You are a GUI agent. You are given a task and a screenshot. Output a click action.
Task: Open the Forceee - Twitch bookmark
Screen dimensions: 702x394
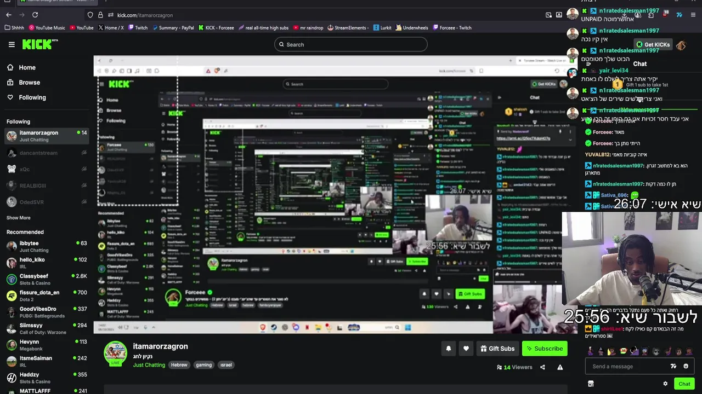tap(452, 28)
